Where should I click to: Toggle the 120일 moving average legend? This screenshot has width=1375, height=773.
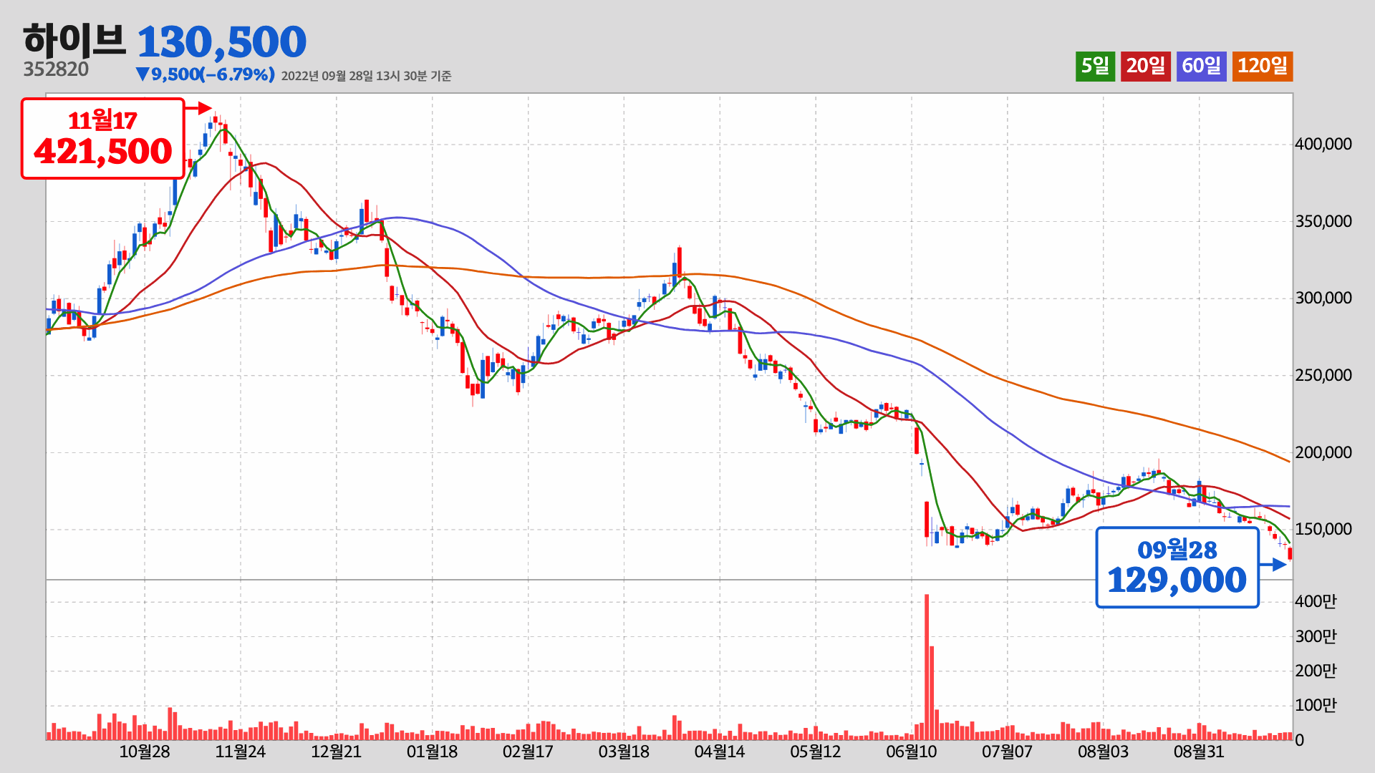[x=1263, y=66]
